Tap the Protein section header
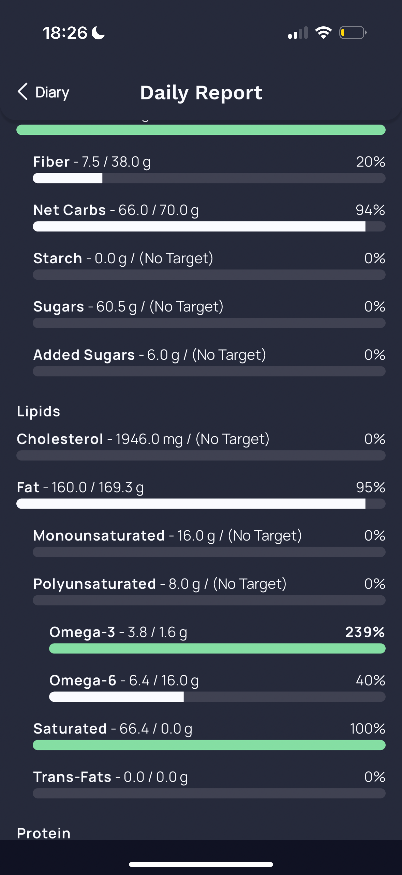 pyautogui.click(x=44, y=833)
